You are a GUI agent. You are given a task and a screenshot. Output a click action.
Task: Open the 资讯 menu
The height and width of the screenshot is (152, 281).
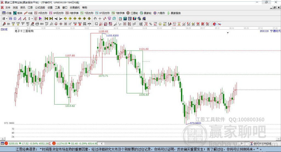point(23,7)
